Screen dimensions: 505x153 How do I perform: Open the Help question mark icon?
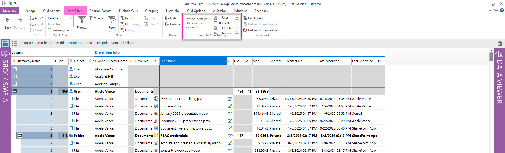tap(502, 10)
